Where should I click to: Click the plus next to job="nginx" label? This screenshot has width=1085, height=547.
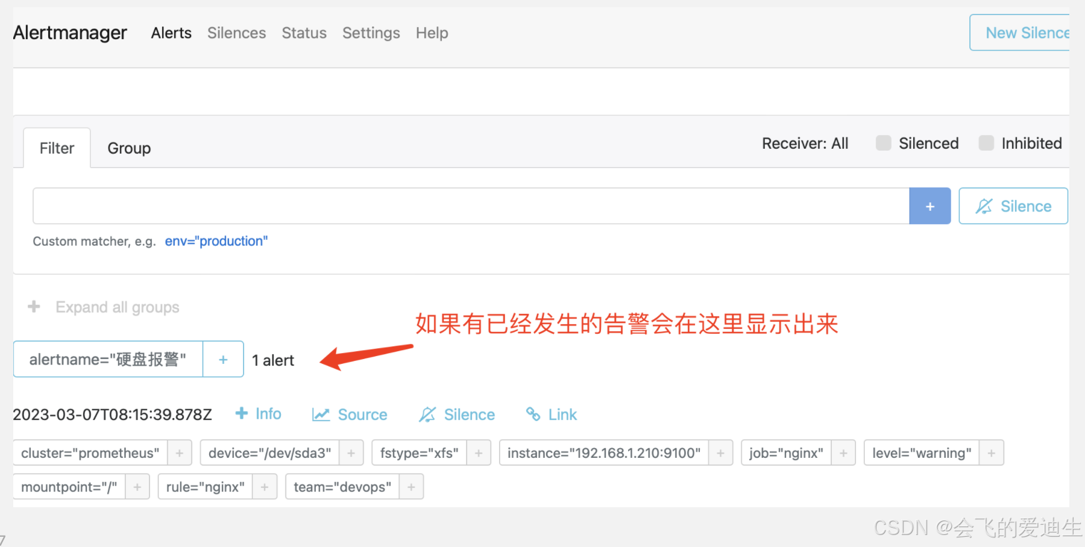point(843,453)
